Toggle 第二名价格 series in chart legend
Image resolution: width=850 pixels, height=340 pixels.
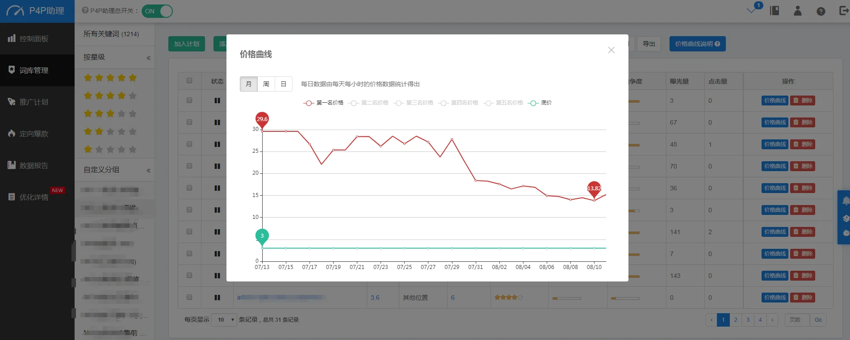[x=369, y=103]
